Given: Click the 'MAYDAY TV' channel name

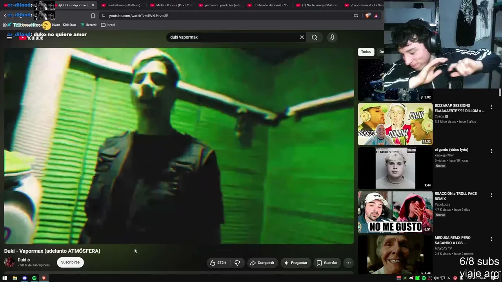Looking at the screenshot, I should (443, 249).
